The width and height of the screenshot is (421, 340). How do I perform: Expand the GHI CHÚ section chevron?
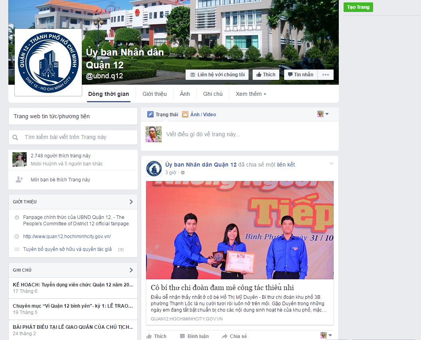[131, 270]
